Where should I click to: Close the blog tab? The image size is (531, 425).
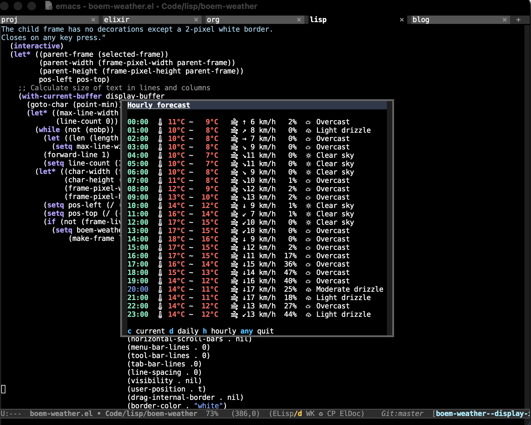coord(505,20)
